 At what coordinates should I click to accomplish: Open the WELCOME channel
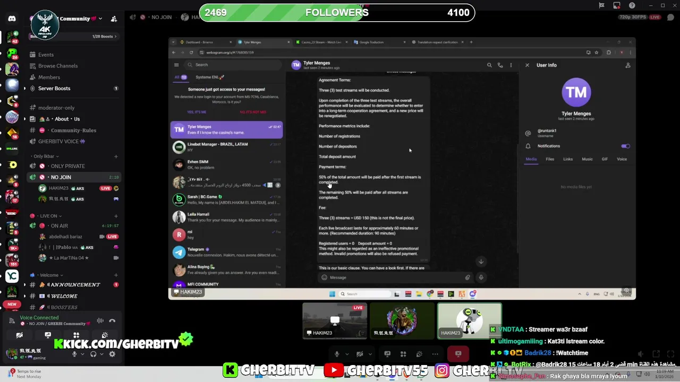coord(74,296)
